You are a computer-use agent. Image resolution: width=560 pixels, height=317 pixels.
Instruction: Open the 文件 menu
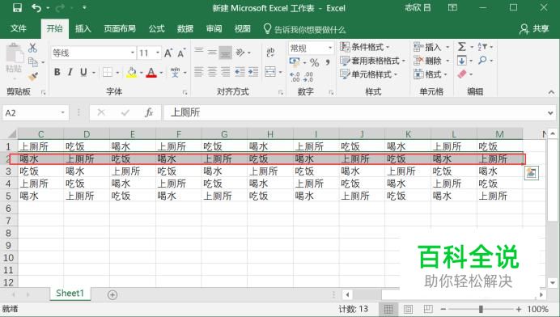(19, 28)
